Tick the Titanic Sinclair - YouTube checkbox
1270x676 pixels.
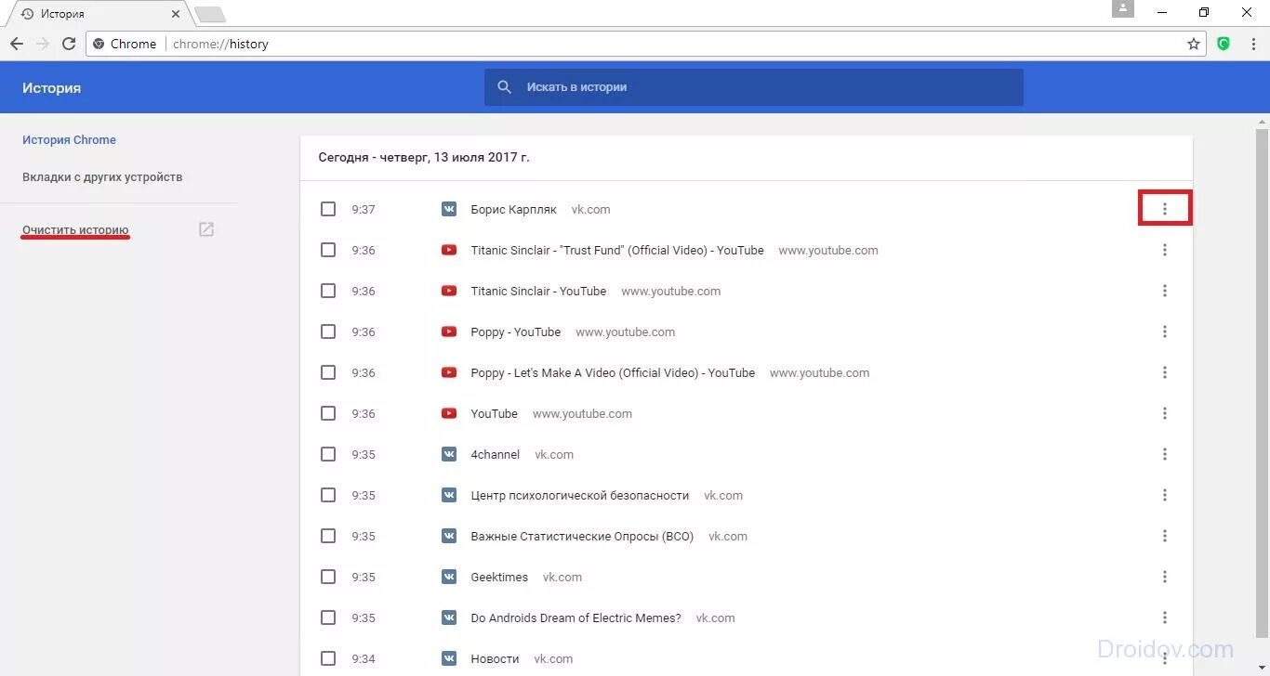coord(328,291)
